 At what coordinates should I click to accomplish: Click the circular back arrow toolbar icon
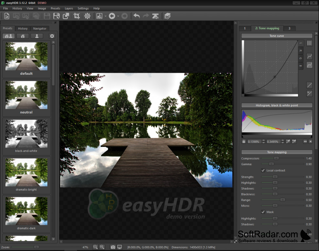112,16
